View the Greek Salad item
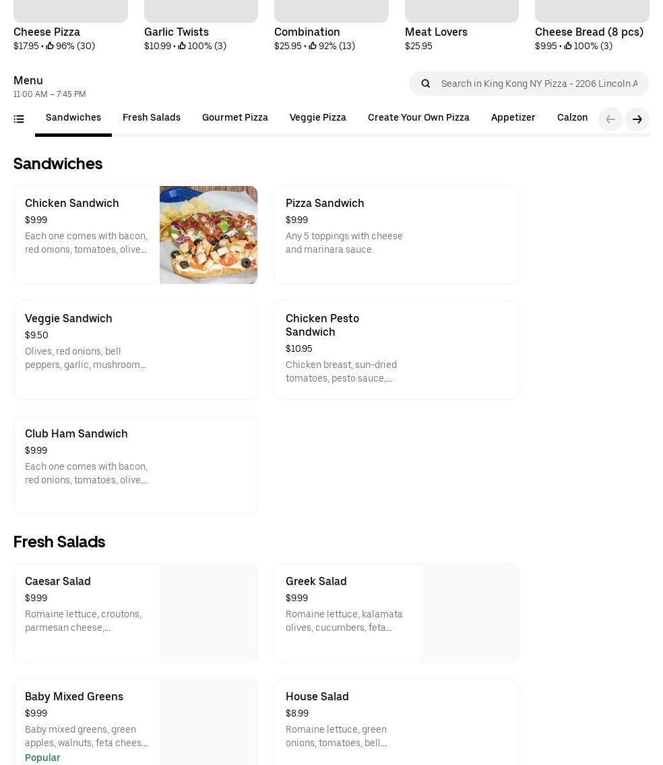This screenshot has height=765, width=663. [396, 613]
